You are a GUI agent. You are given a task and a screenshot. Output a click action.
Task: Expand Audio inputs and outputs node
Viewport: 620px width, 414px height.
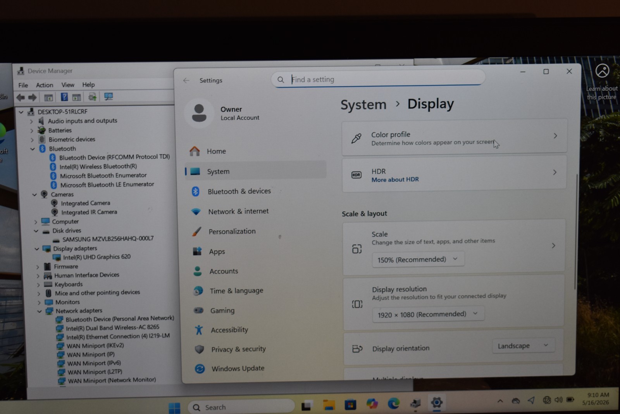[x=31, y=121]
